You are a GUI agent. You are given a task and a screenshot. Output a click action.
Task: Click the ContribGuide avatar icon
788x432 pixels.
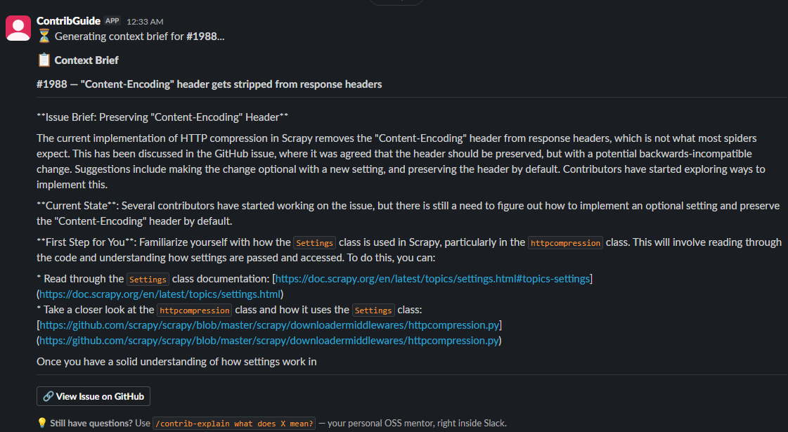click(x=18, y=28)
